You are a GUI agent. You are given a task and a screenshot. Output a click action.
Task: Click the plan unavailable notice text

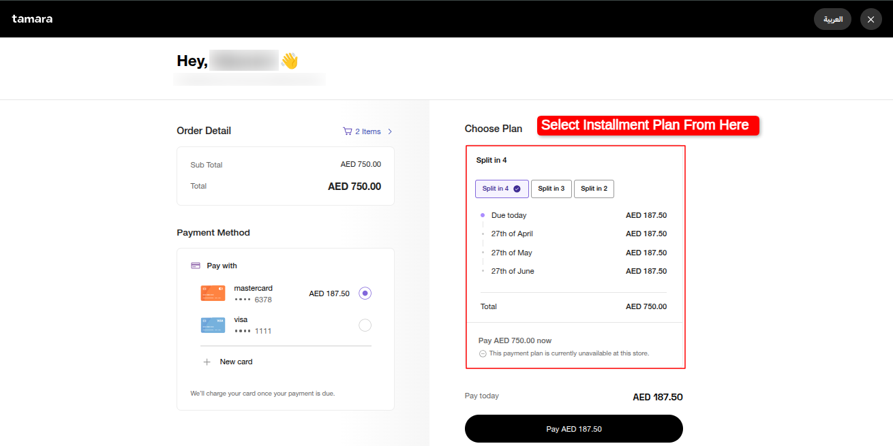[569, 353]
